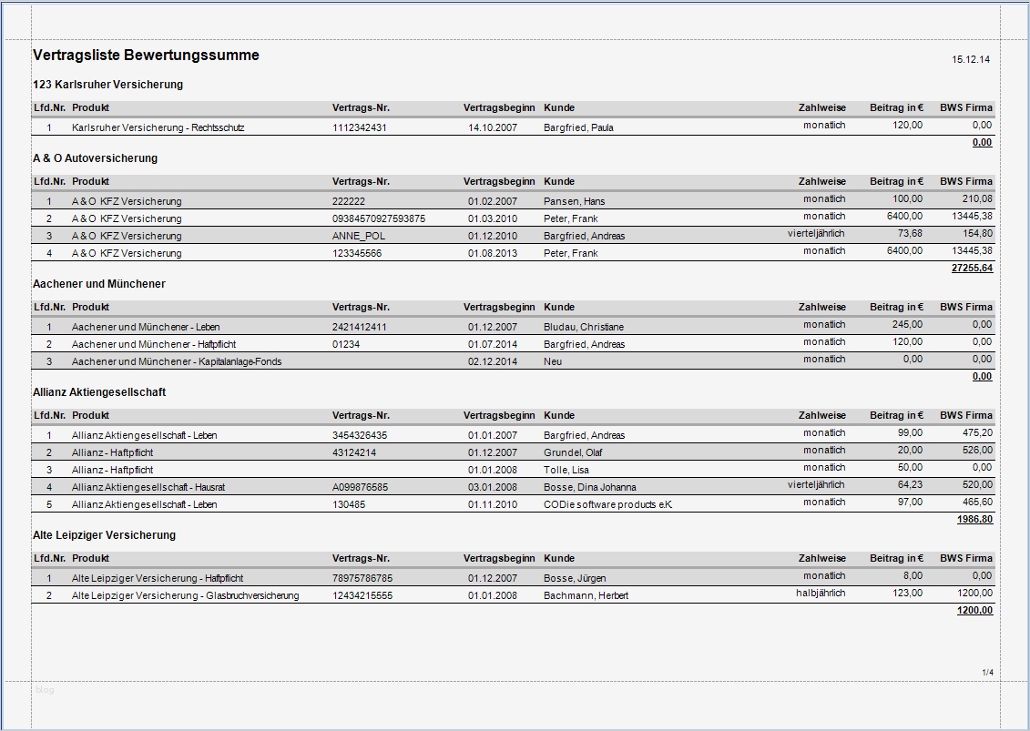This screenshot has width=1030, height=731.
Task: Select contract number 222222
Action: point(349,201)
